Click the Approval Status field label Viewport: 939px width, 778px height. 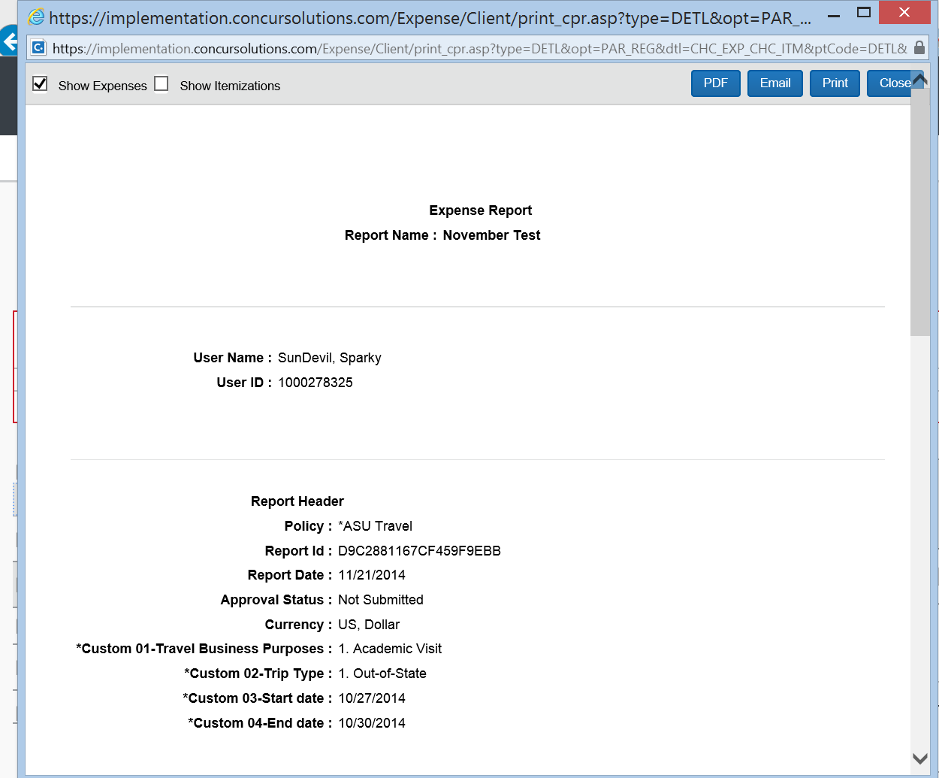pos(276,600)
